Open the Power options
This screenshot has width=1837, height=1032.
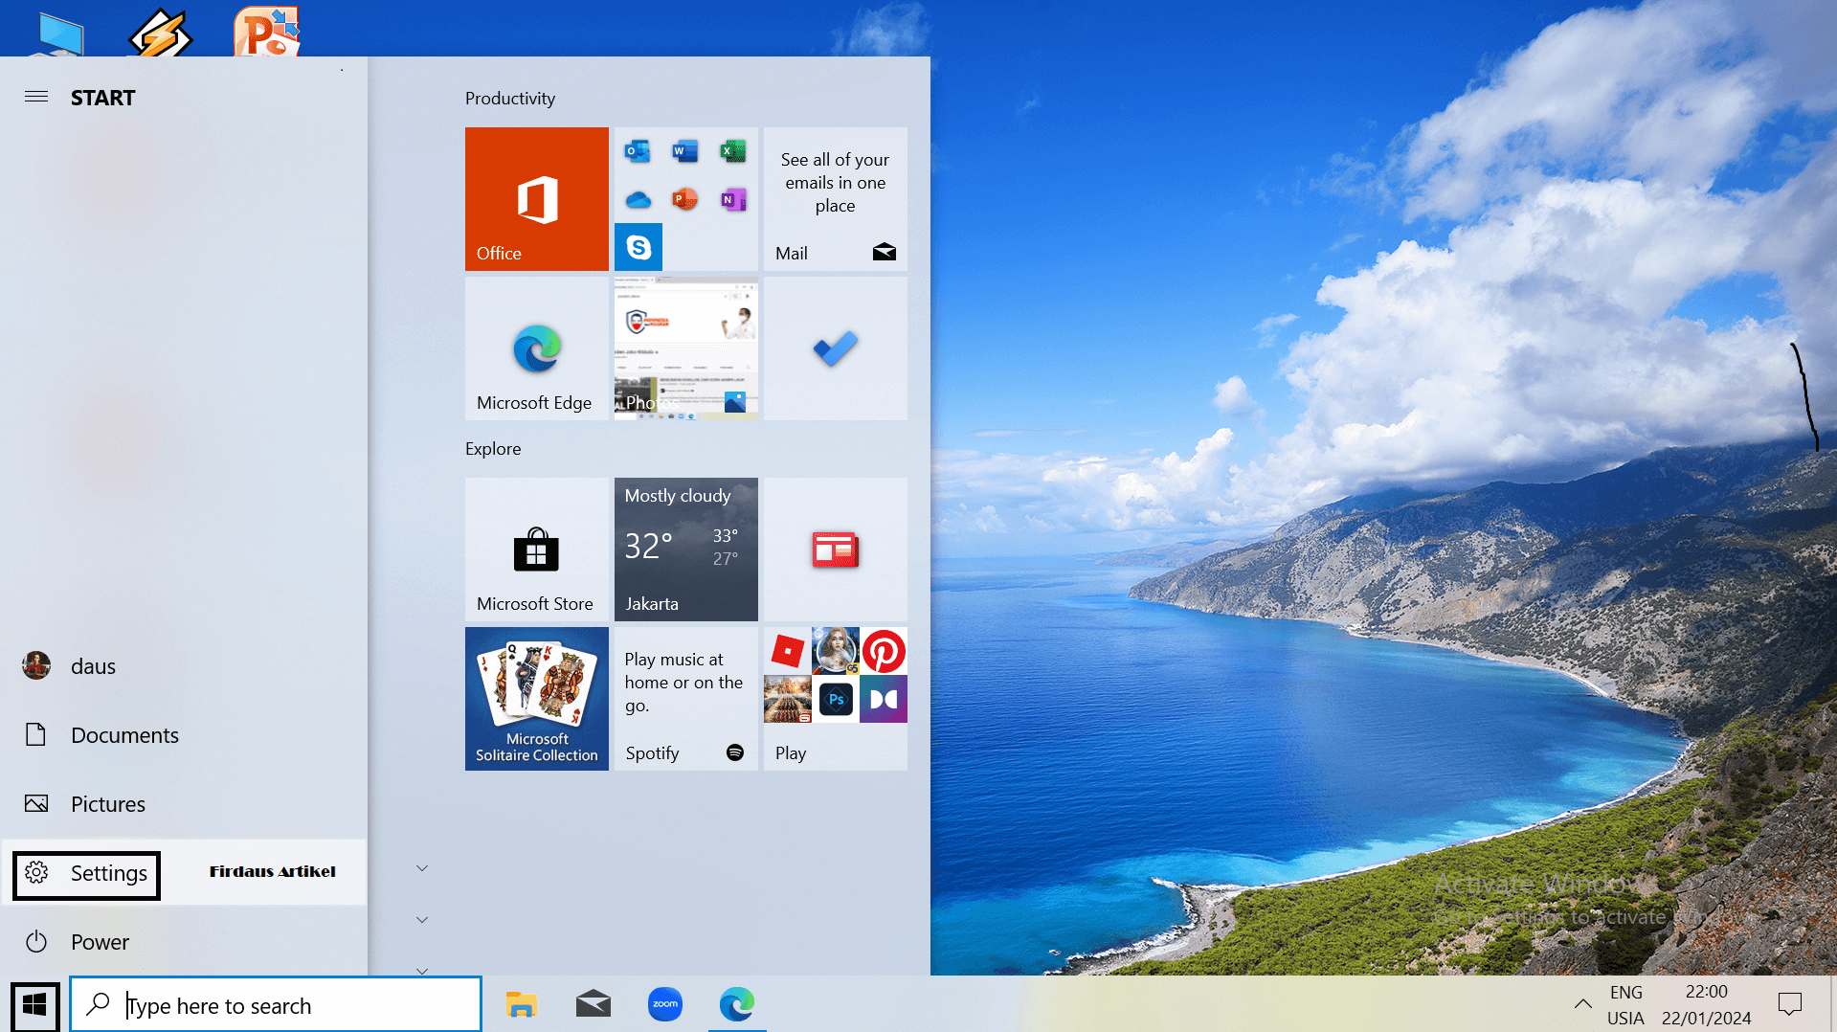point(184,942)
